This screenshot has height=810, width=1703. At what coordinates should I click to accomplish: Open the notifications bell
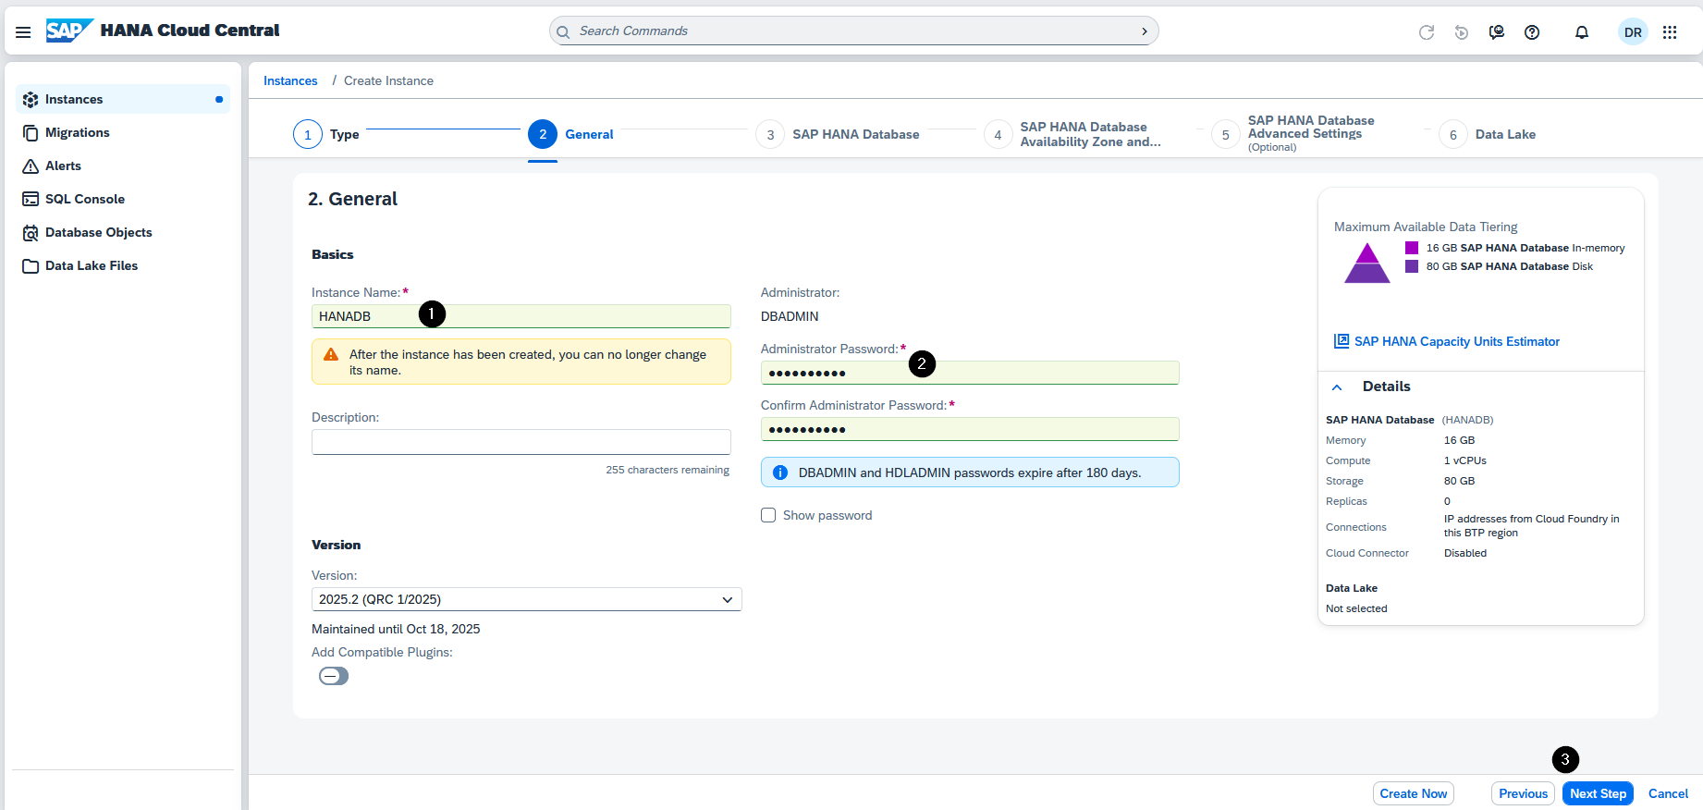(1582, 32)
